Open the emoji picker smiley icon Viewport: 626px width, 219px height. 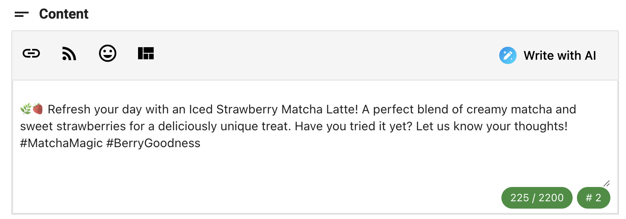108,54
